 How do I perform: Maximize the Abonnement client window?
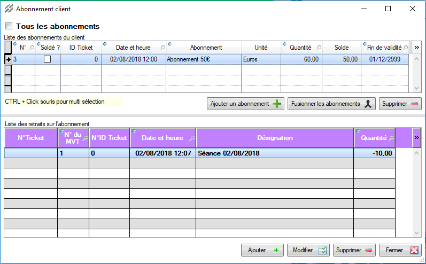pyautogui.click(x=388, y=9)
